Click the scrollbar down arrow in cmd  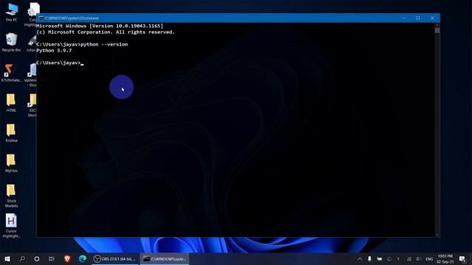click(437, 234)
